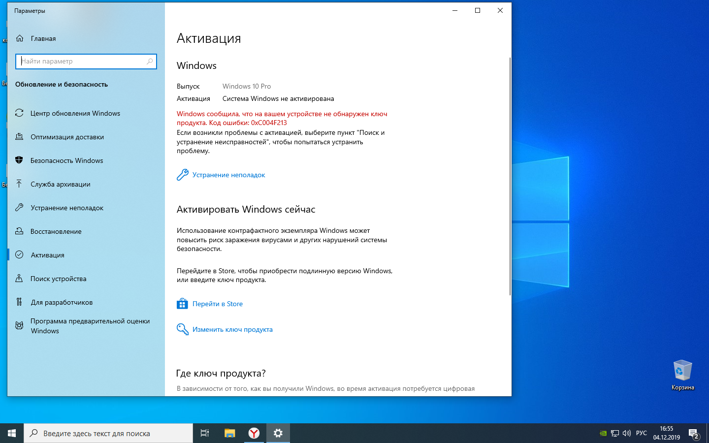
Task: Open Восстановление settings page
Action: (56, 231)
